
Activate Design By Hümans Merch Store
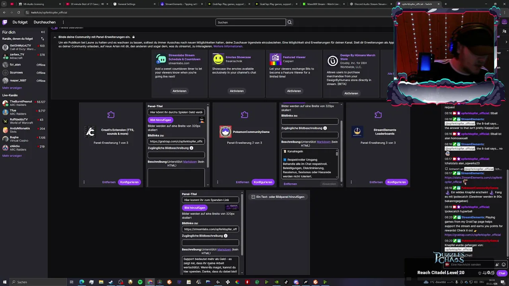351,93
